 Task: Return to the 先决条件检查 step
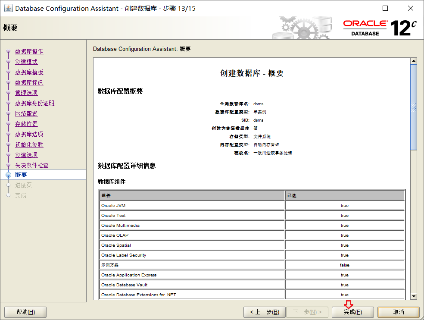[x=32, y=165]
